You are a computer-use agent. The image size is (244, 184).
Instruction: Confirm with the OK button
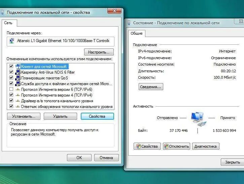coord(79,157)
